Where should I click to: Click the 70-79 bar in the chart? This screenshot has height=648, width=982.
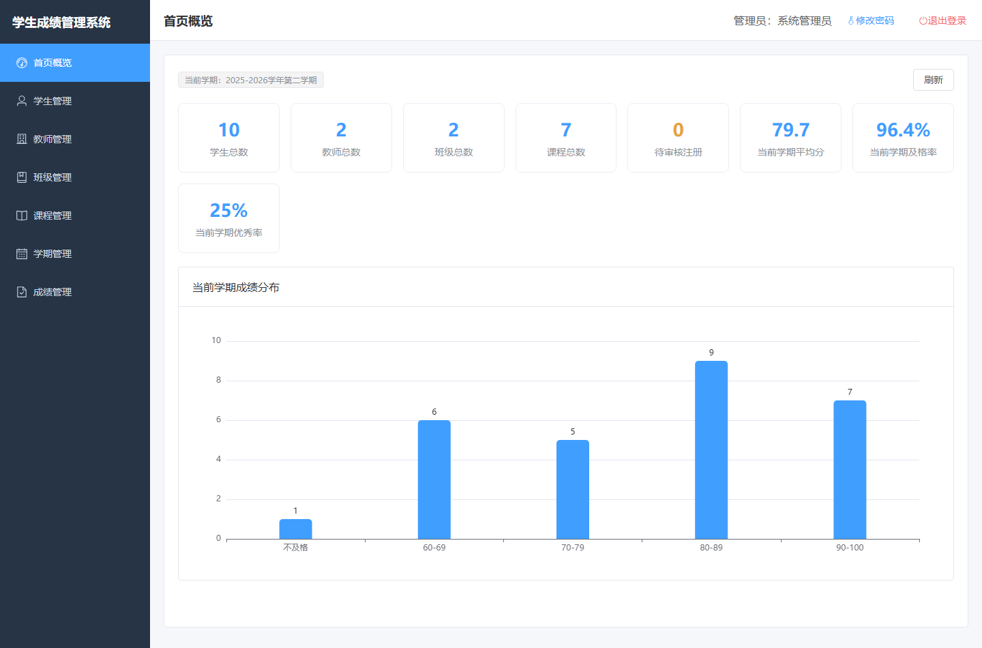[x=573, y=490]
